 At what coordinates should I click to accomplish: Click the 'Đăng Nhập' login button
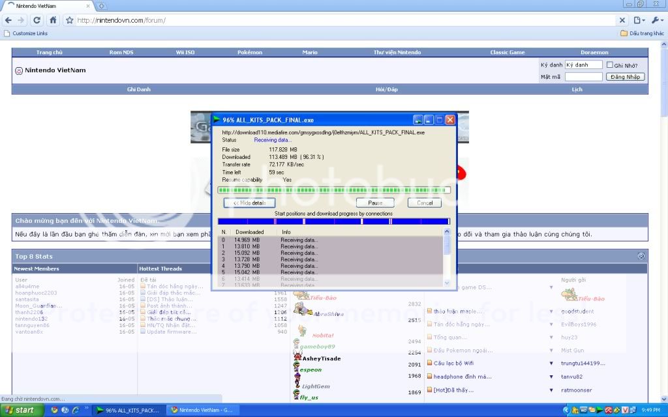(x=625, y=77)
